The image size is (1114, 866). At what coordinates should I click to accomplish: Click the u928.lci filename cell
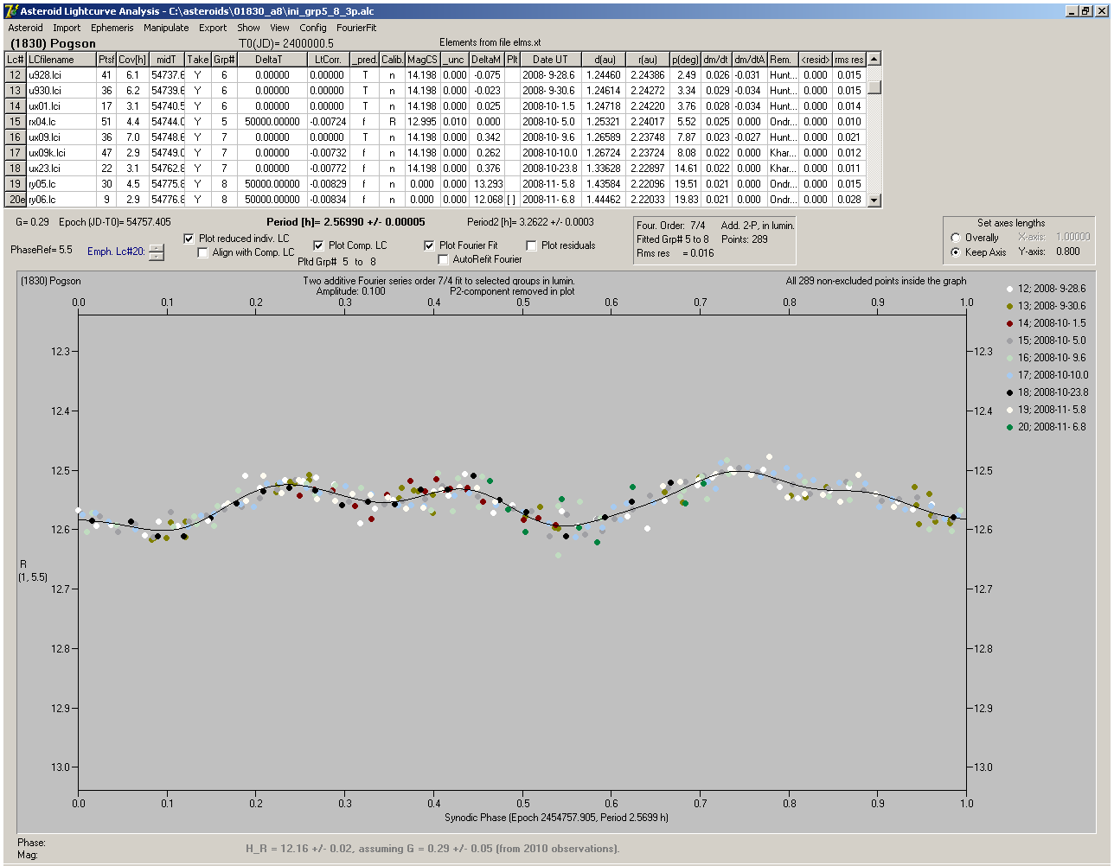click(61, 75)
